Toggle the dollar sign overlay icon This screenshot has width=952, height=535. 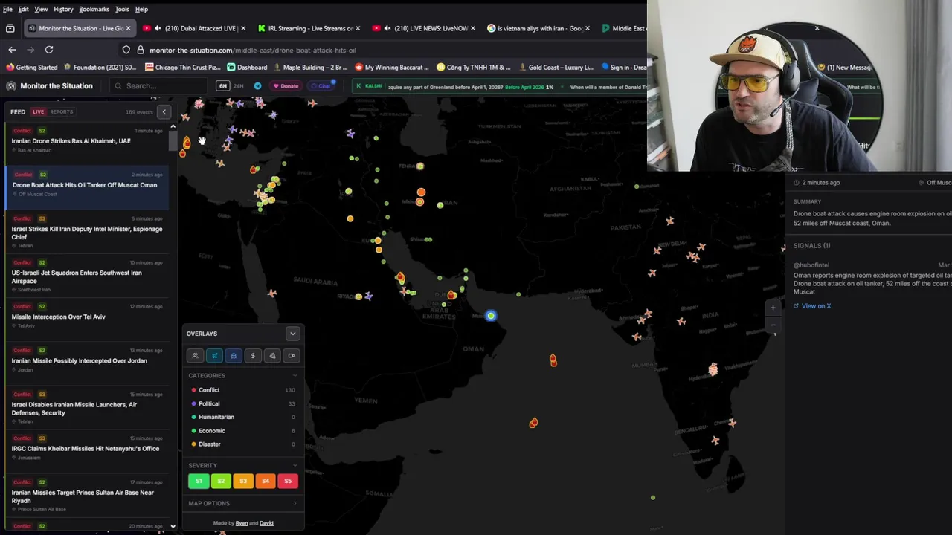pos(253,356)
